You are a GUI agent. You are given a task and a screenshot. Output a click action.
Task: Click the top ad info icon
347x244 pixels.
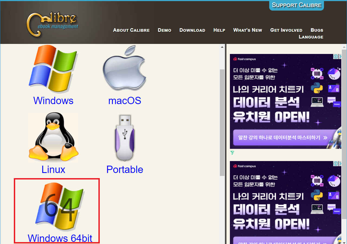point(336,56)
